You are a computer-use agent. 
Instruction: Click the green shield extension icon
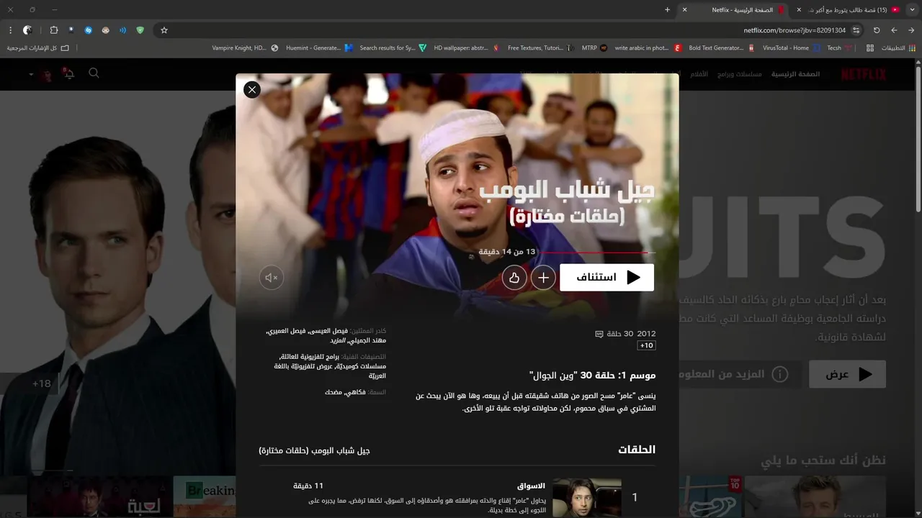[x=140, y=30]
